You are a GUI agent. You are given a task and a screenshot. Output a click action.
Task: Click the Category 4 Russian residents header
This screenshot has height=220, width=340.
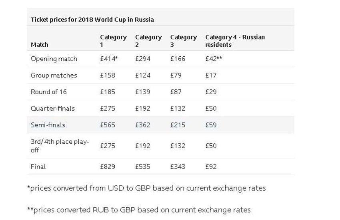click(x=235, y=41)
